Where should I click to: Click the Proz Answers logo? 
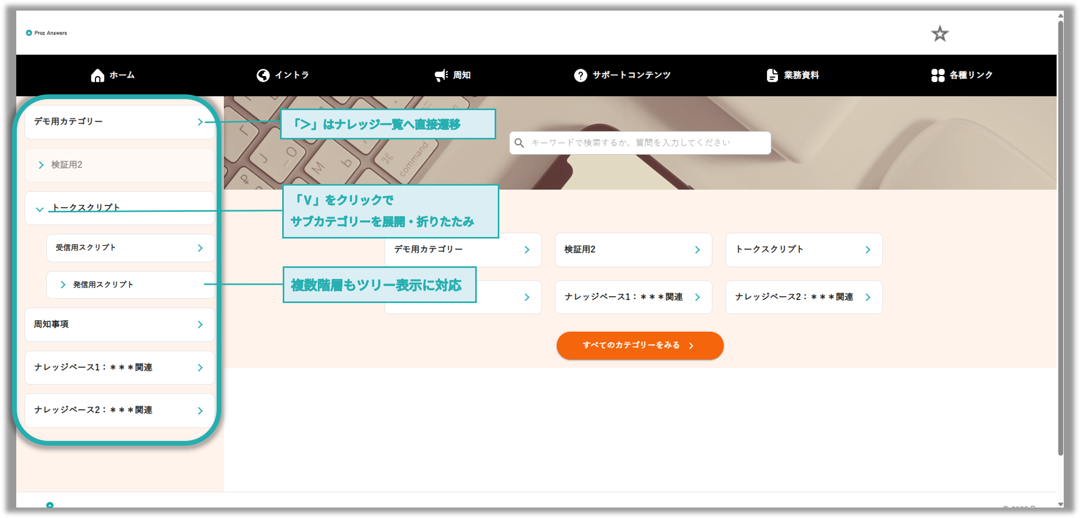pyautogui.click(x=47, y=33)
